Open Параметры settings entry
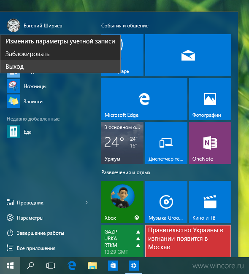249x274 pixels. click(47, 218)
